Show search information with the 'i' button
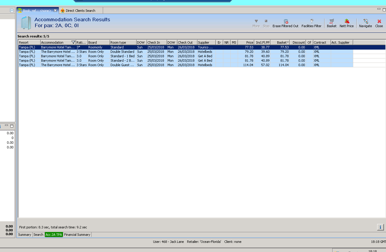 click(380, 227)
